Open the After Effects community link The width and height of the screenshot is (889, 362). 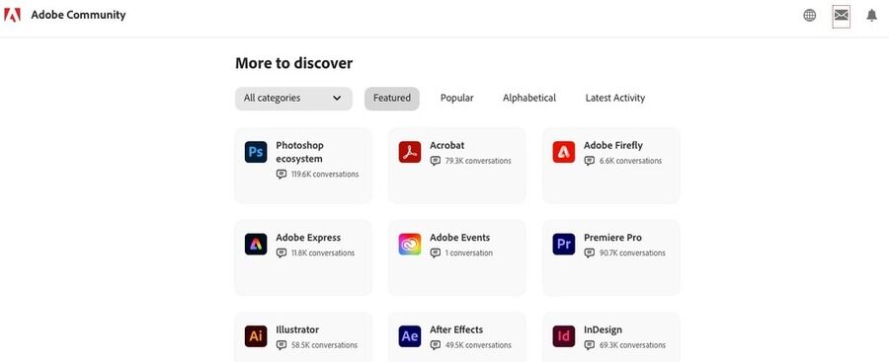pos(456,329)
